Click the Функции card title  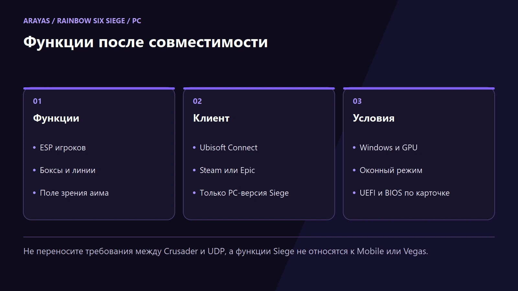point(56,118)
